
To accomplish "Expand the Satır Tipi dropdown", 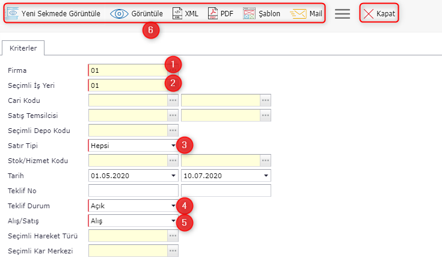I will 173,145.
